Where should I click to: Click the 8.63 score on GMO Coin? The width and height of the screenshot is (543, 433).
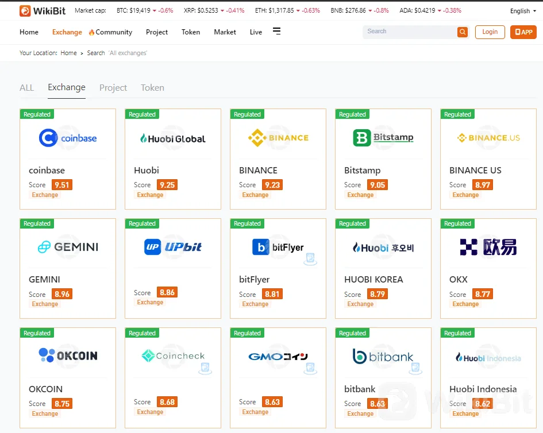point(272,402)
